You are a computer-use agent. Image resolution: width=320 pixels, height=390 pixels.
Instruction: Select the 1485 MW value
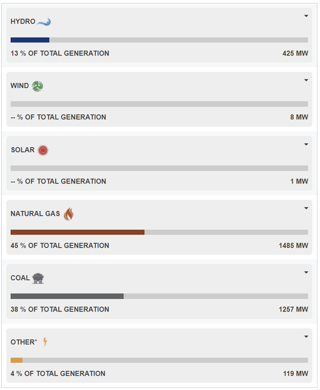point(293,246)
